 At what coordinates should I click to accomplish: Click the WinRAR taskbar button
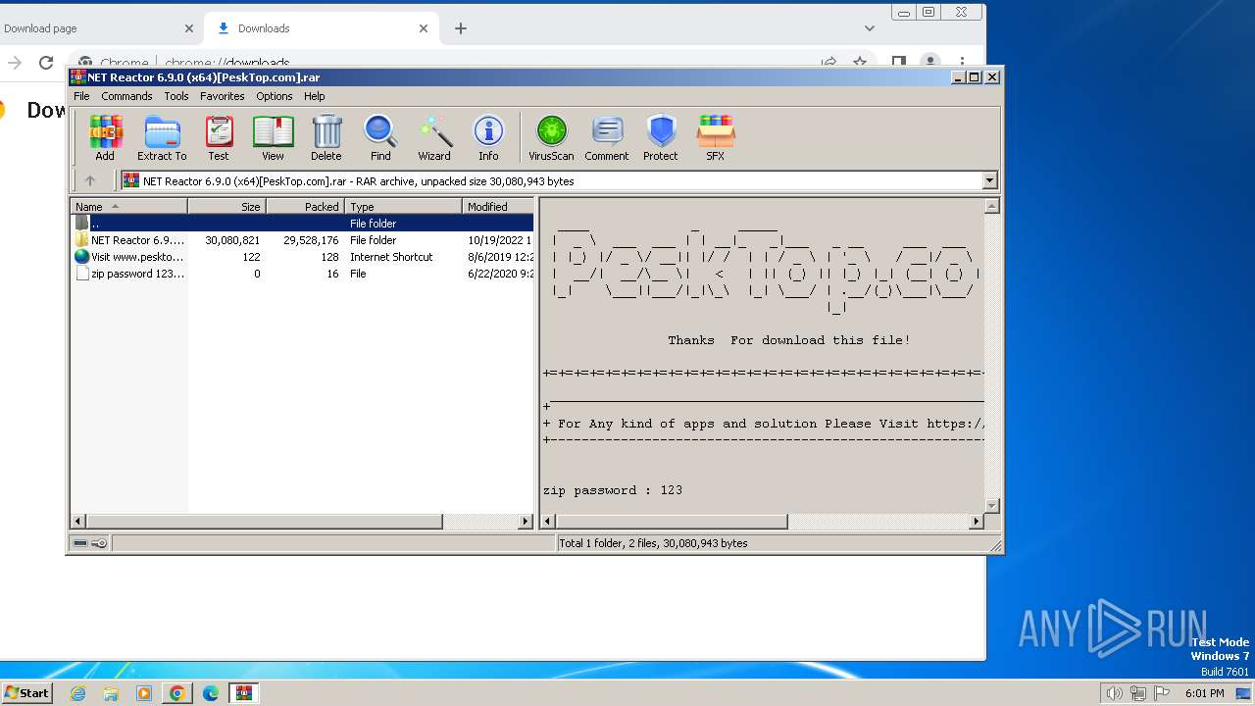[x=243, y=693]
